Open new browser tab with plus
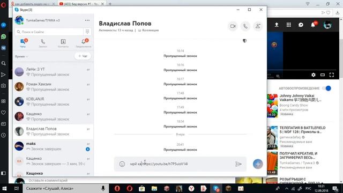 tap(110, 4)
